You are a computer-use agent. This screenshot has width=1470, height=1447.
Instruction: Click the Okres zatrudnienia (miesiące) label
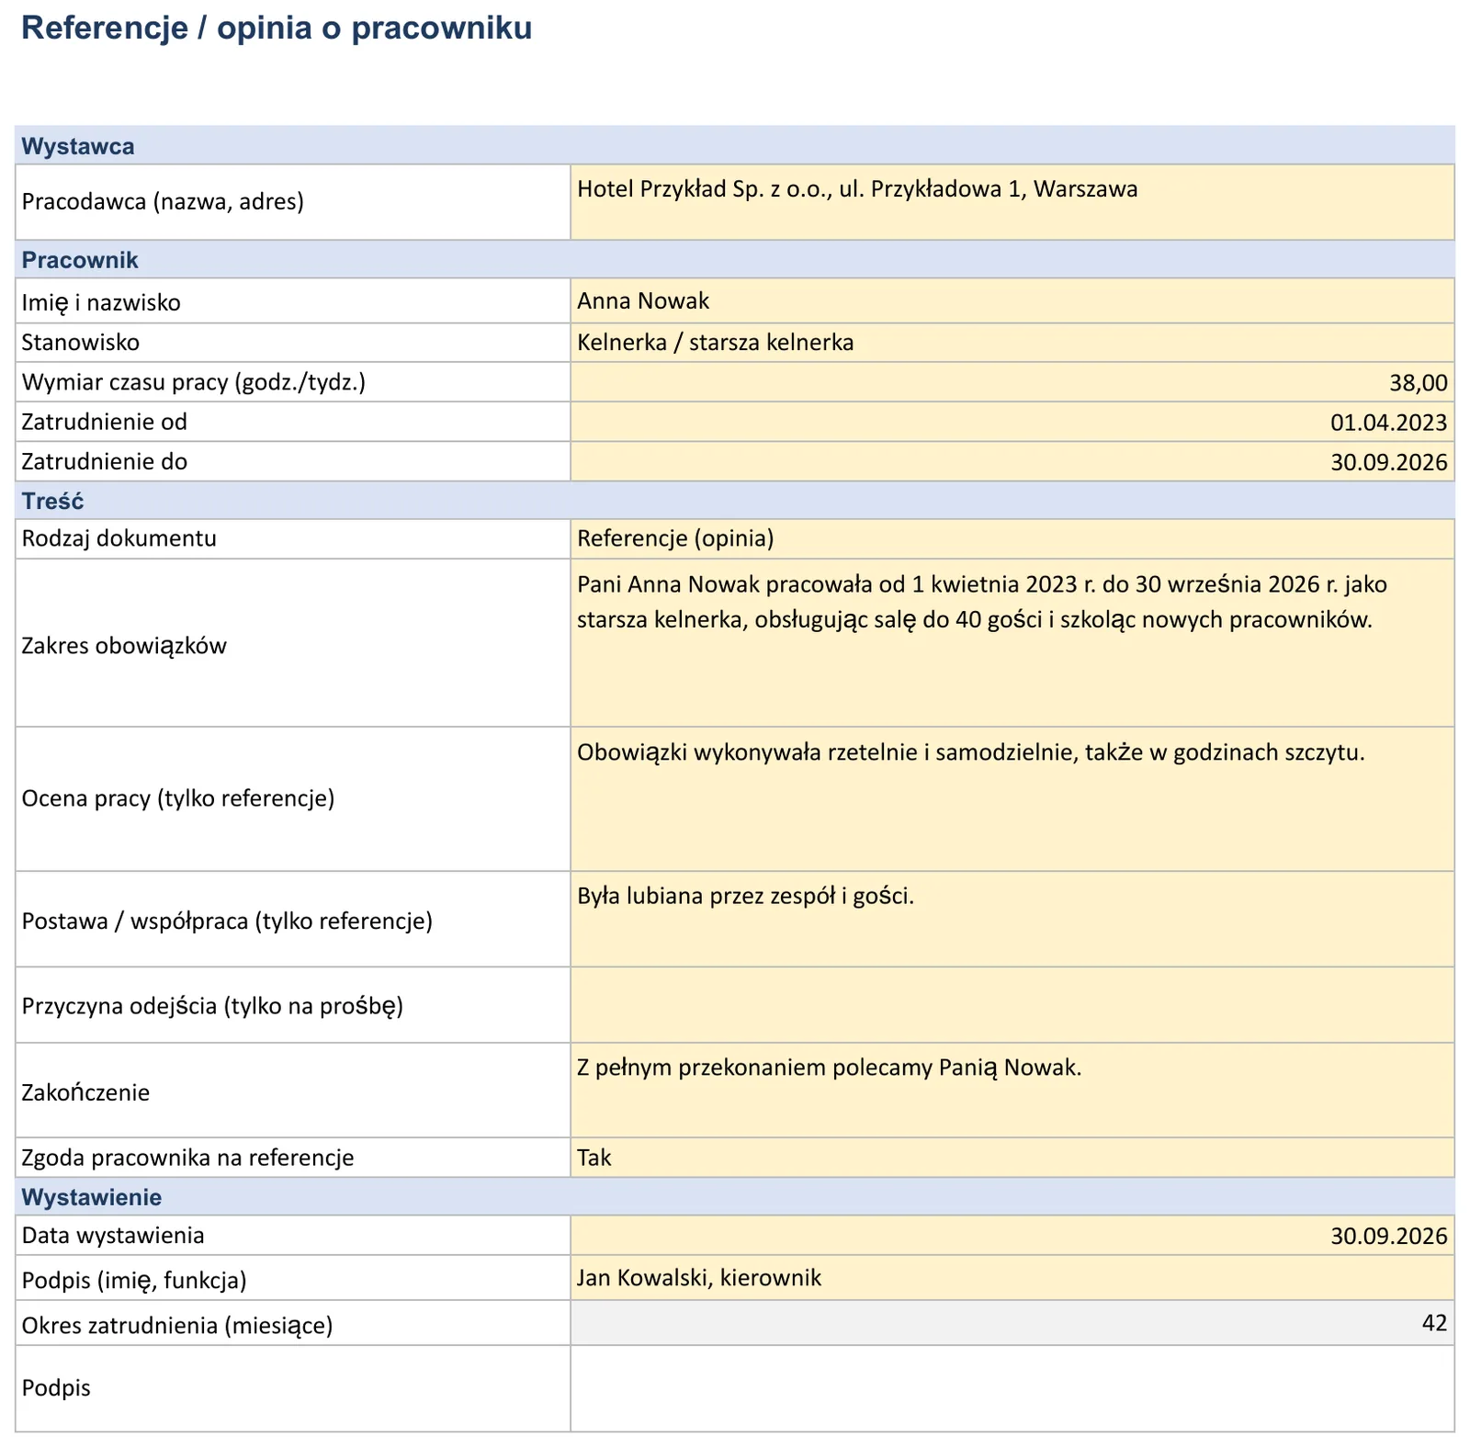pos(177,1325)
